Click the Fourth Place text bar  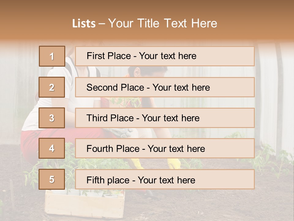point(165,148)
